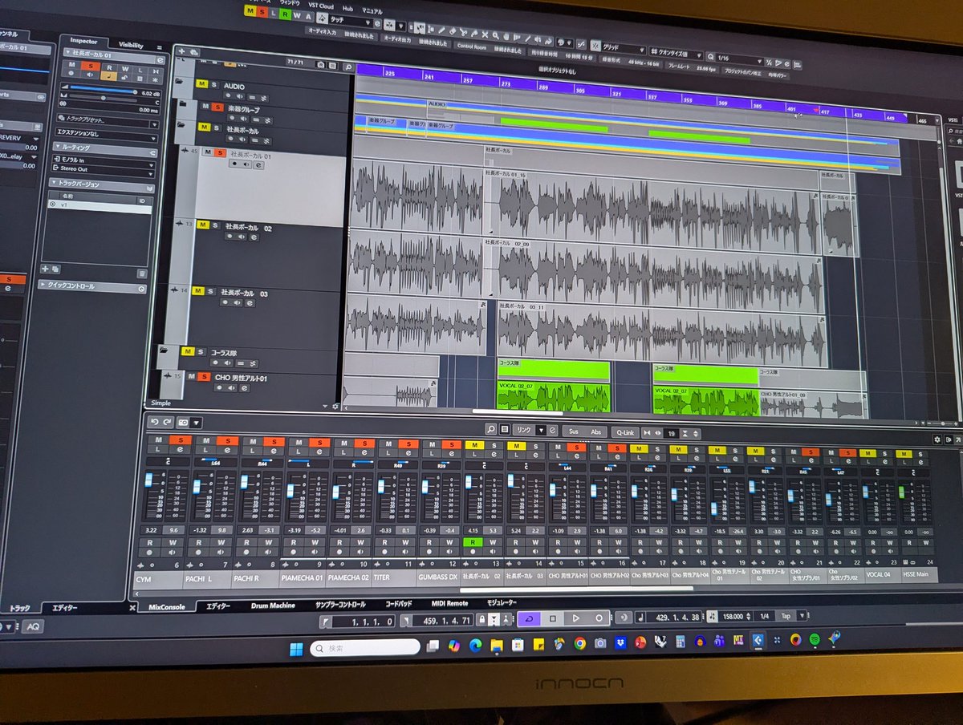This screenshot has width=963, height=725.
Task: Click the AQ button
Action: 33,626
